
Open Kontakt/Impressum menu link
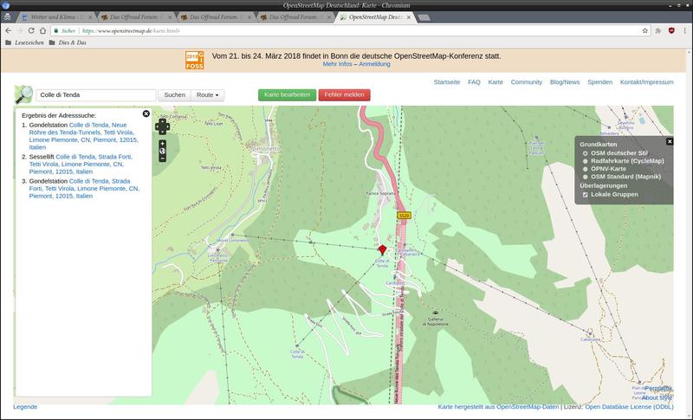click(x=646, y=82)
